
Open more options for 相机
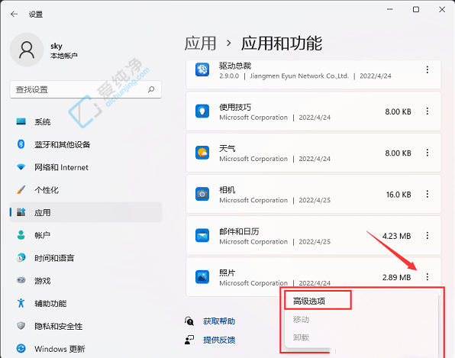[x=428, y=194]
